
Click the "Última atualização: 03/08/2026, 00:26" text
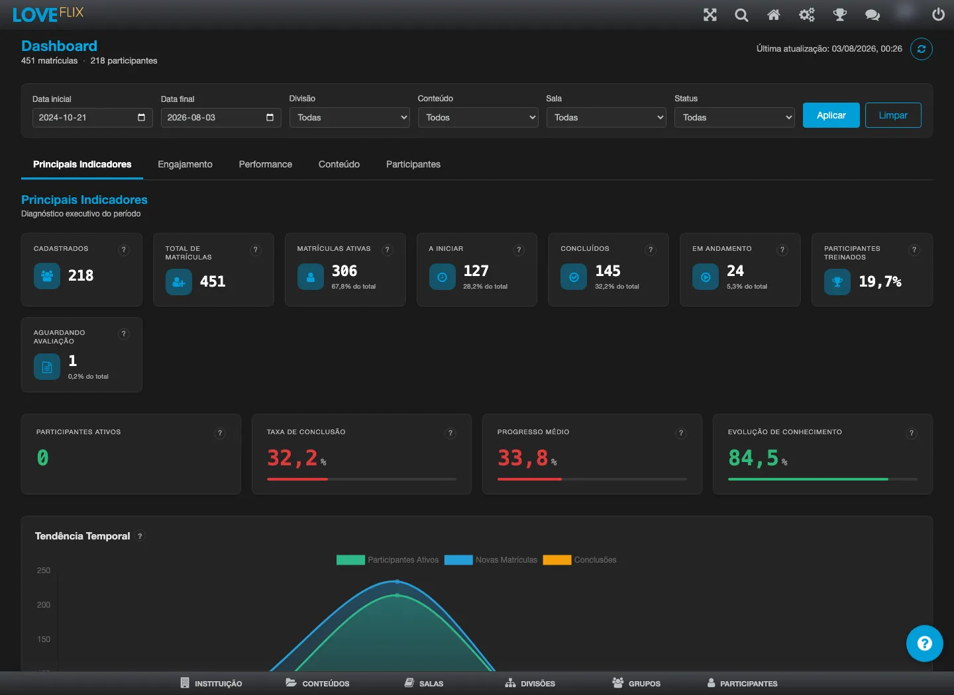pos(829,49)
